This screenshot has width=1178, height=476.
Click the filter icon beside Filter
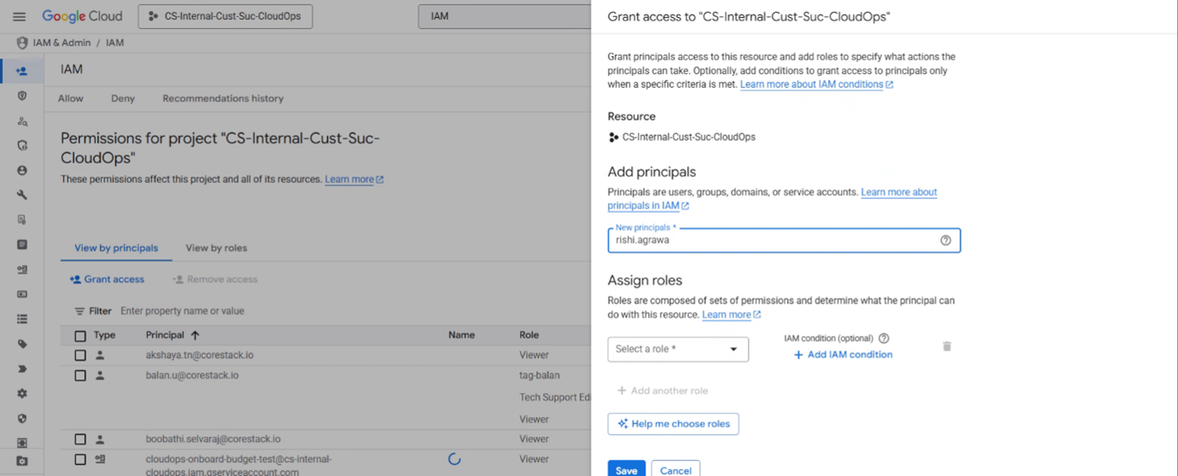(80, 311)
